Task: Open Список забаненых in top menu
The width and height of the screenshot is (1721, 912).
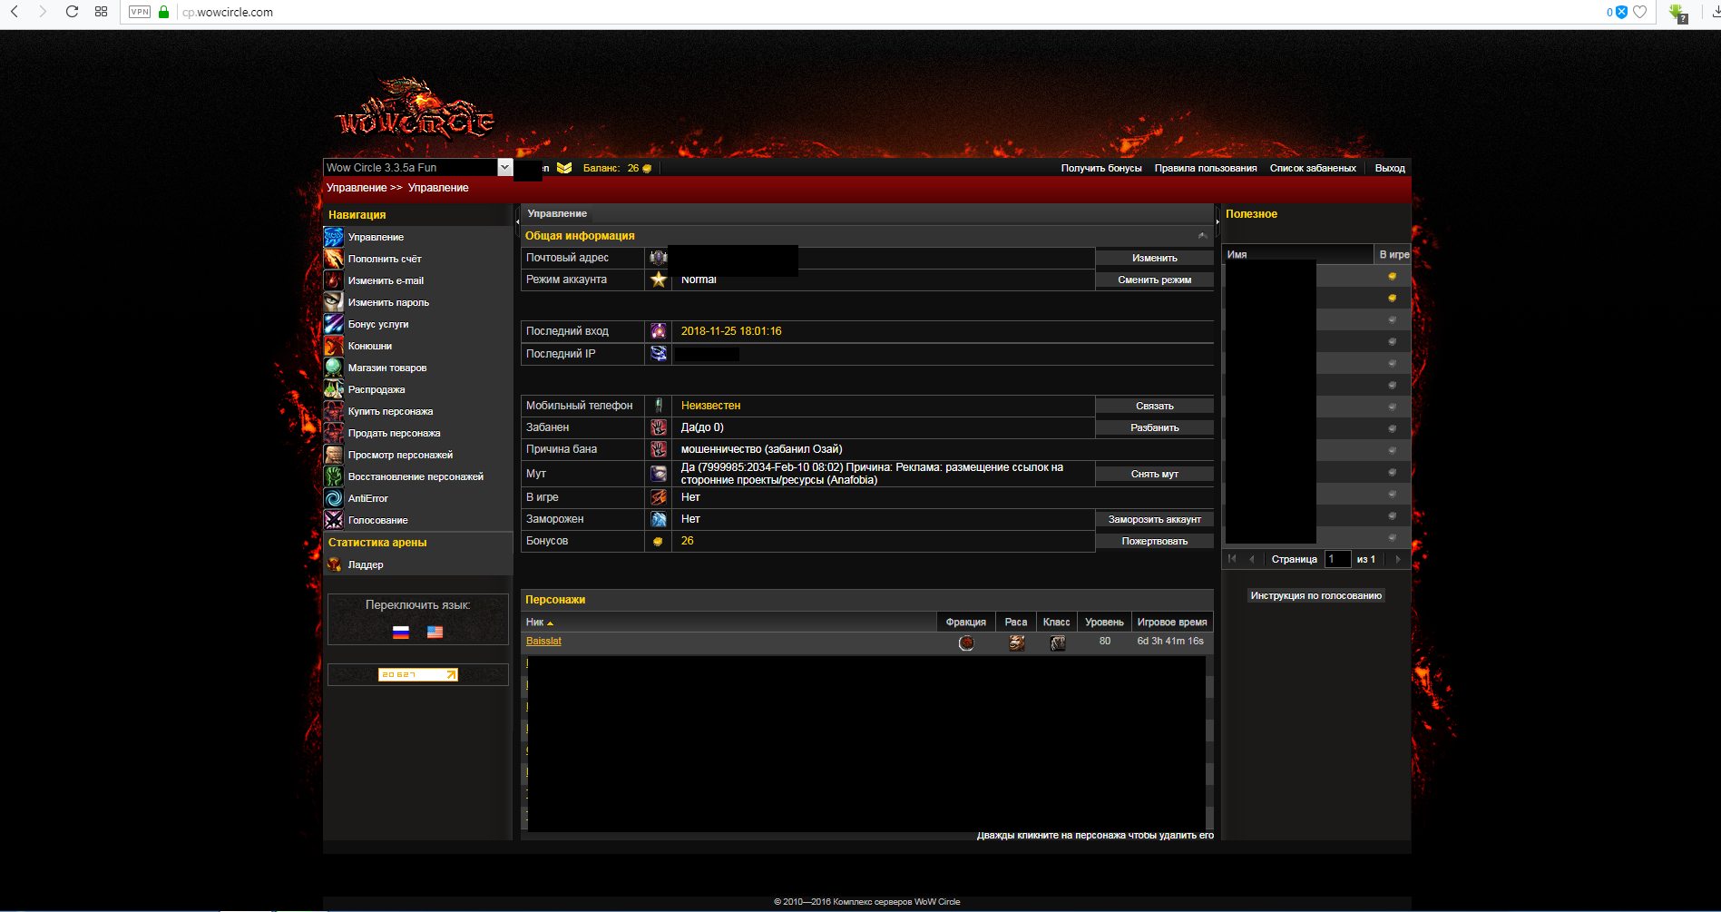Action: click(x=1313, y=168)
